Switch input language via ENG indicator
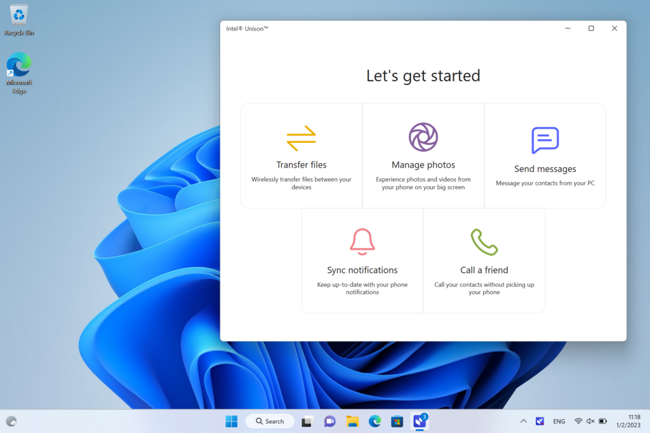The width and height of the screenshot is (650, 433). click(559, 422)
